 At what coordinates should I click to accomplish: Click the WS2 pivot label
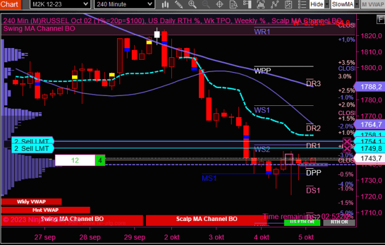(262, 149)
